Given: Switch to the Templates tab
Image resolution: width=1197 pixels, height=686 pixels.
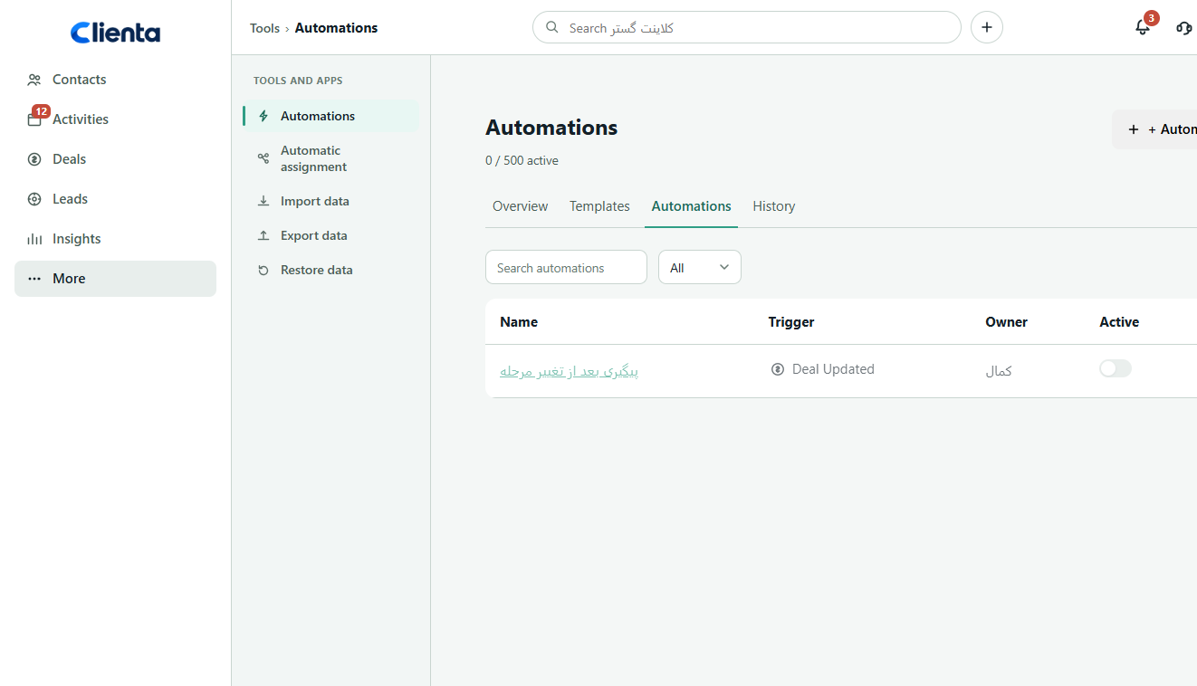Looking at the screenshot, I should [x=599, y=206].
